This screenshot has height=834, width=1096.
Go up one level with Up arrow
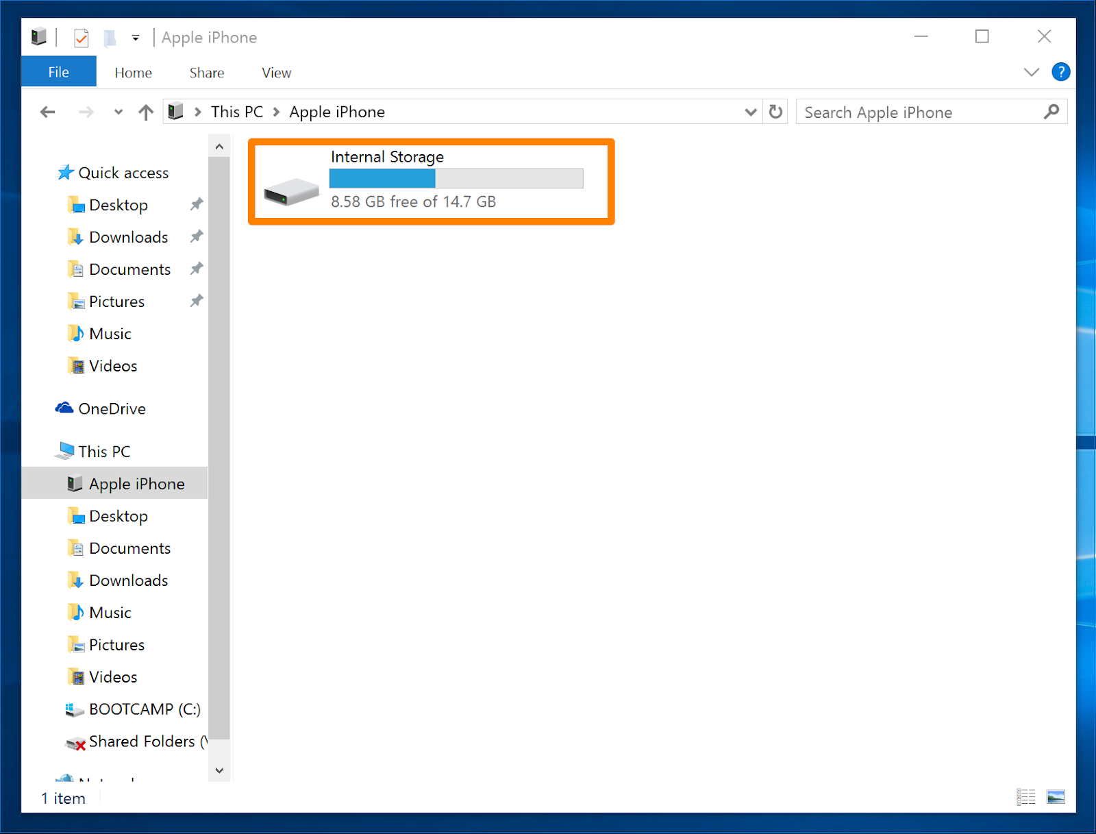[146, 112]
